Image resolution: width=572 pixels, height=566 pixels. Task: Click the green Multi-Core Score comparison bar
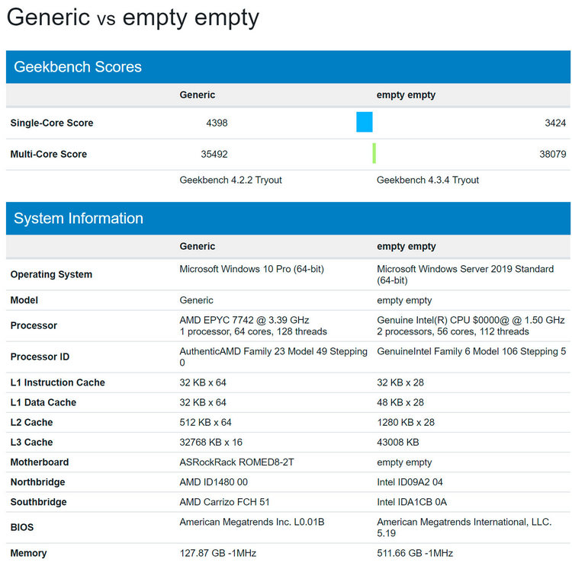coord(374,153)
